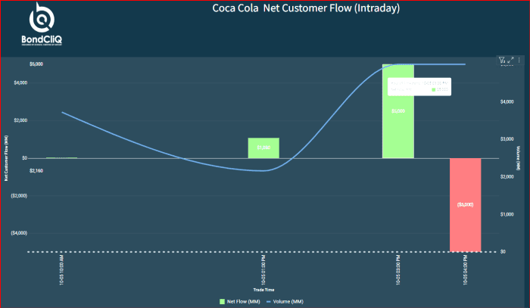The width and height of the screenshot is (530, 308).
Task: Click the left axis $2,000 label
Action: coord(20,120)
